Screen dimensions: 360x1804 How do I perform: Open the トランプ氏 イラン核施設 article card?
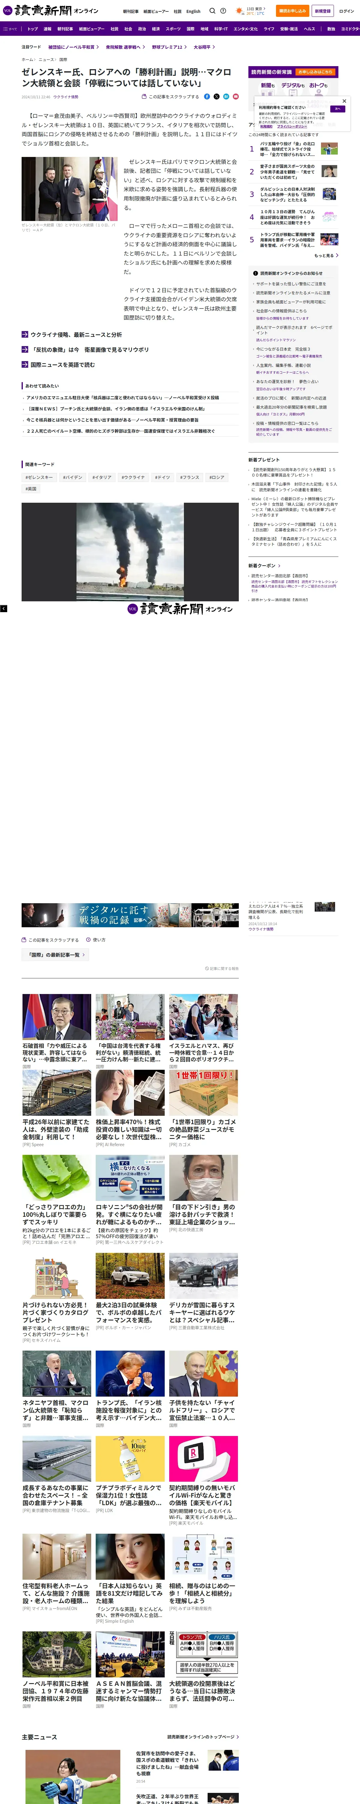[x=130, y=1389]
